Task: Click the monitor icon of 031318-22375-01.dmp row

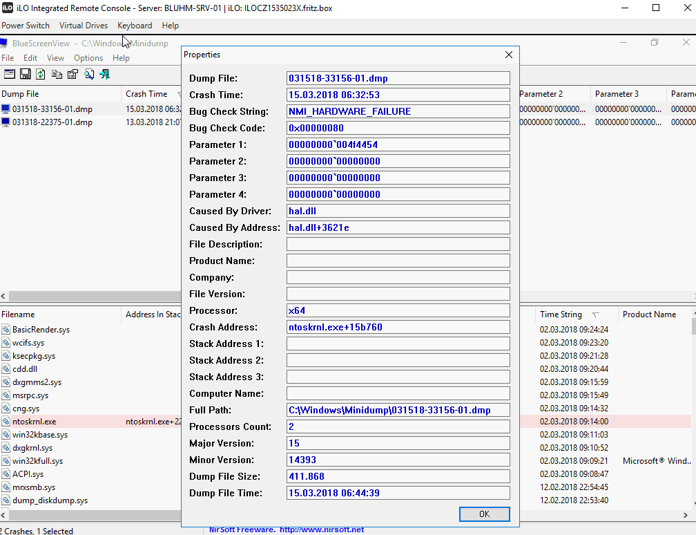Action: [6, 122]
